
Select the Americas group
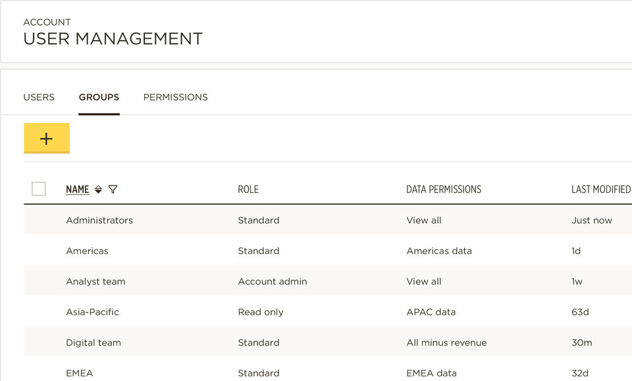point(87,251)
